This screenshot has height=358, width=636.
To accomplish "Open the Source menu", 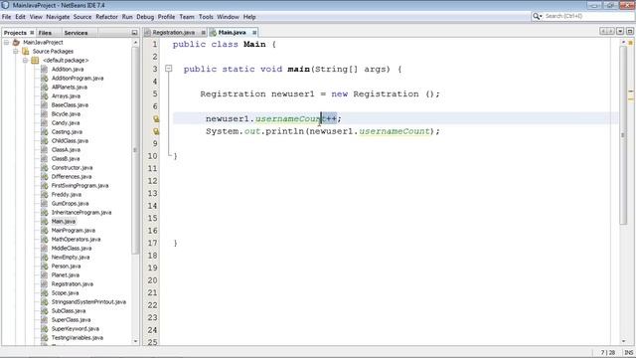I will click(x=82, y=17).
